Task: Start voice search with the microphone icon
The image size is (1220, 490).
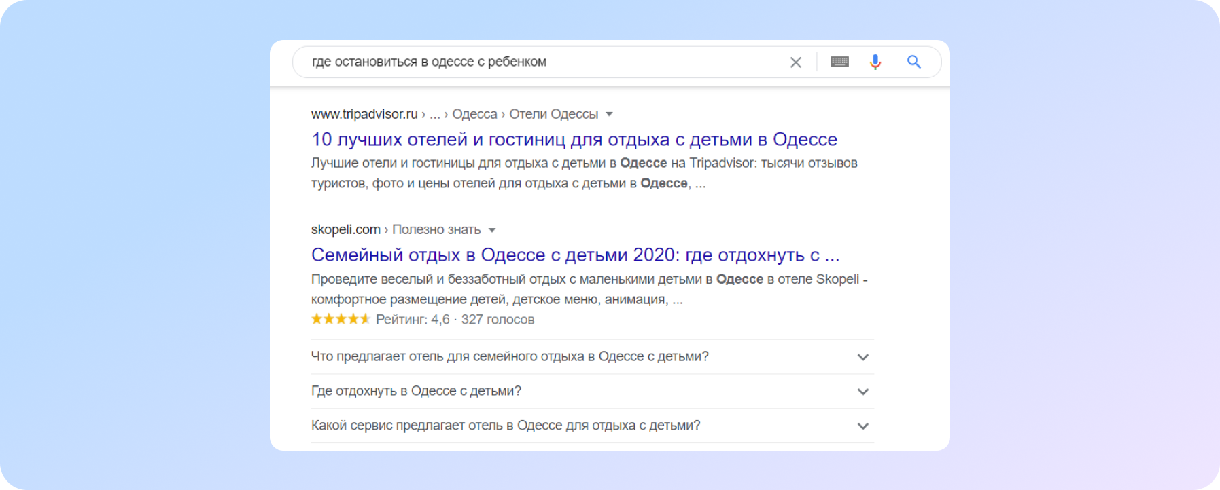Action: 875,62
